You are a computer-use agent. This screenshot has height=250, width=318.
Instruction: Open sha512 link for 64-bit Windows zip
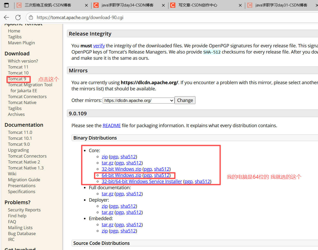[162, 175]
